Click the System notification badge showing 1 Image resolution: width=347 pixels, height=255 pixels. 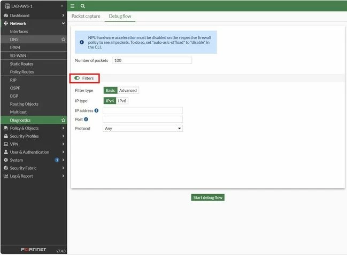[57, 160]
